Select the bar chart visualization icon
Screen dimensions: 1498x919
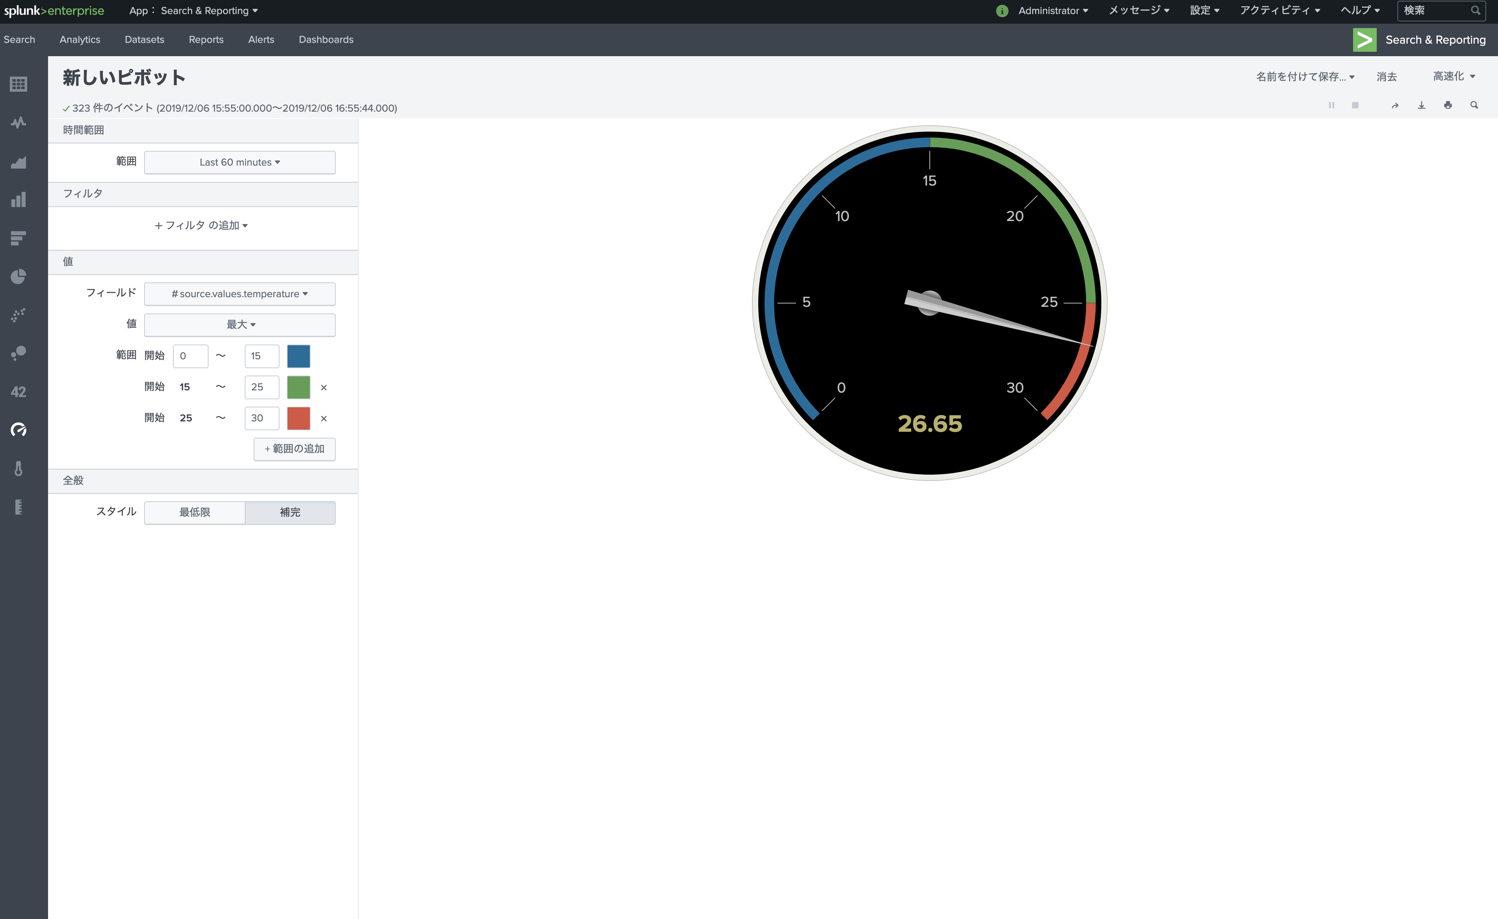click(x=18, y=238)
